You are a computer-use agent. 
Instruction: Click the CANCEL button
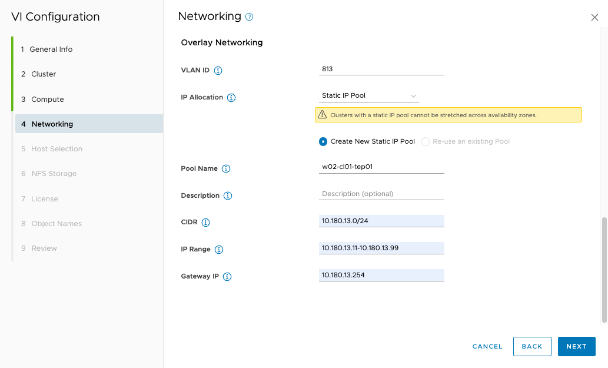tap(487, 346)
